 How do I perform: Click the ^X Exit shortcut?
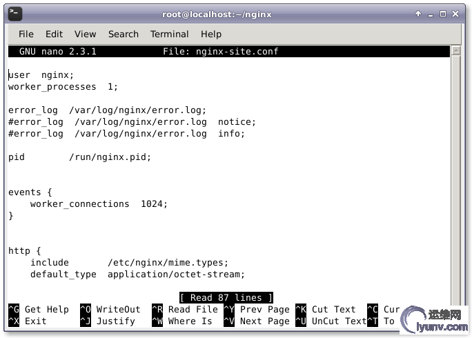[28, 321]
